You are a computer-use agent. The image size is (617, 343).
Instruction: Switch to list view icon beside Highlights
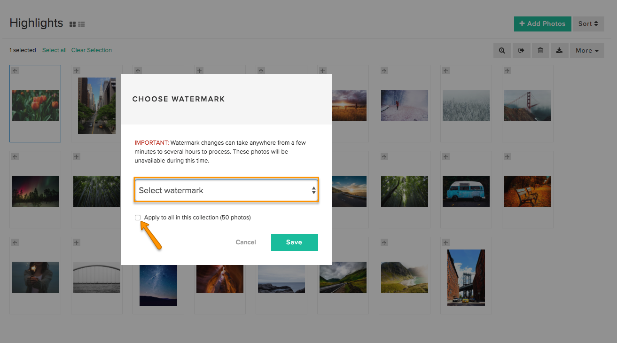pyautogui.click(x=81, y=24)
